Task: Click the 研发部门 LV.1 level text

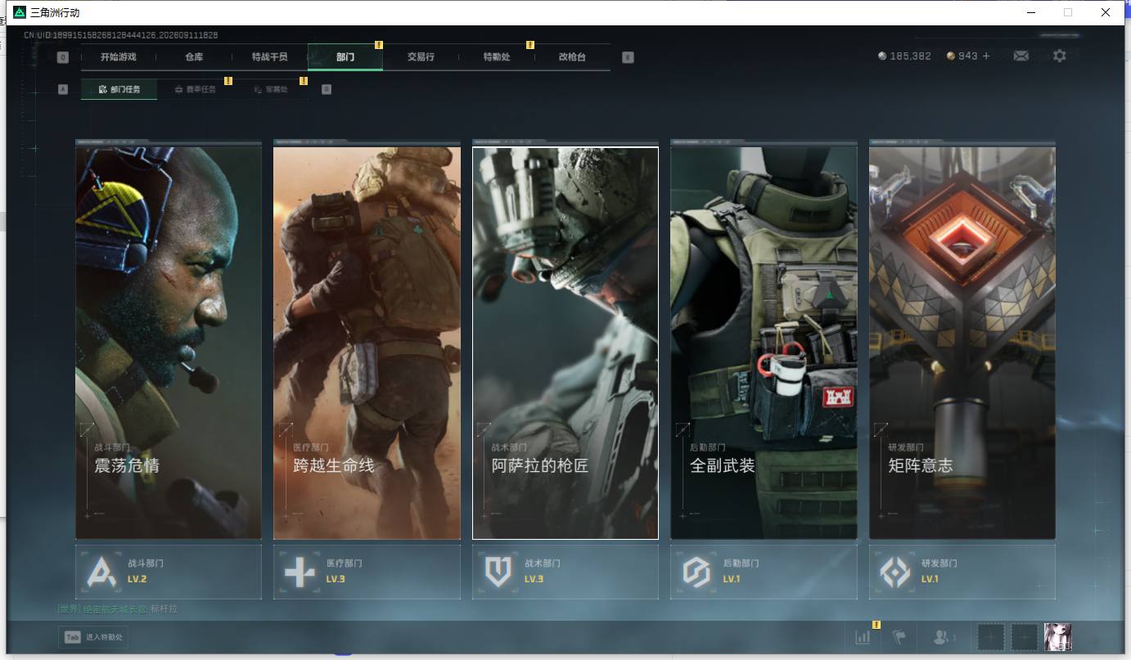Action: pyautogui.click(x=930, y=579)
